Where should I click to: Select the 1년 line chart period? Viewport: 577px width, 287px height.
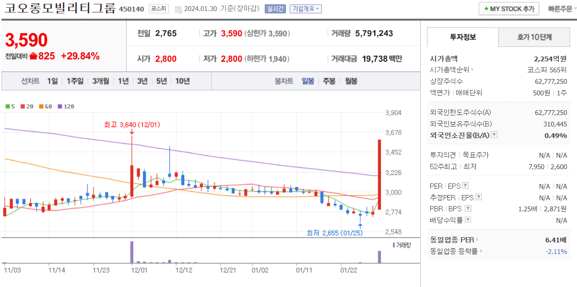click(x=123, y=81)
